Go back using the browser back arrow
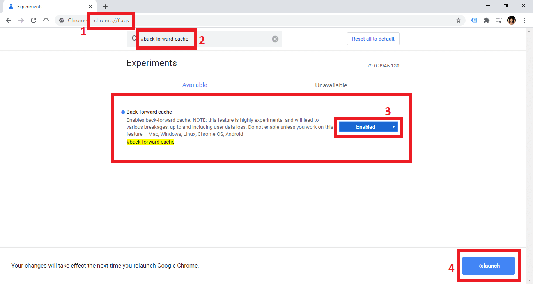The image size is (533, 284). pyautogui.click(x=9, y=20)
